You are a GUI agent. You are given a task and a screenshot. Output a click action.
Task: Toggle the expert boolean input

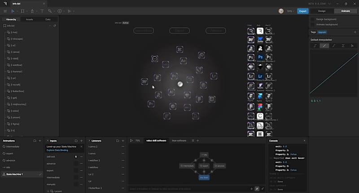pyautogui.click(x=75, y=171)
